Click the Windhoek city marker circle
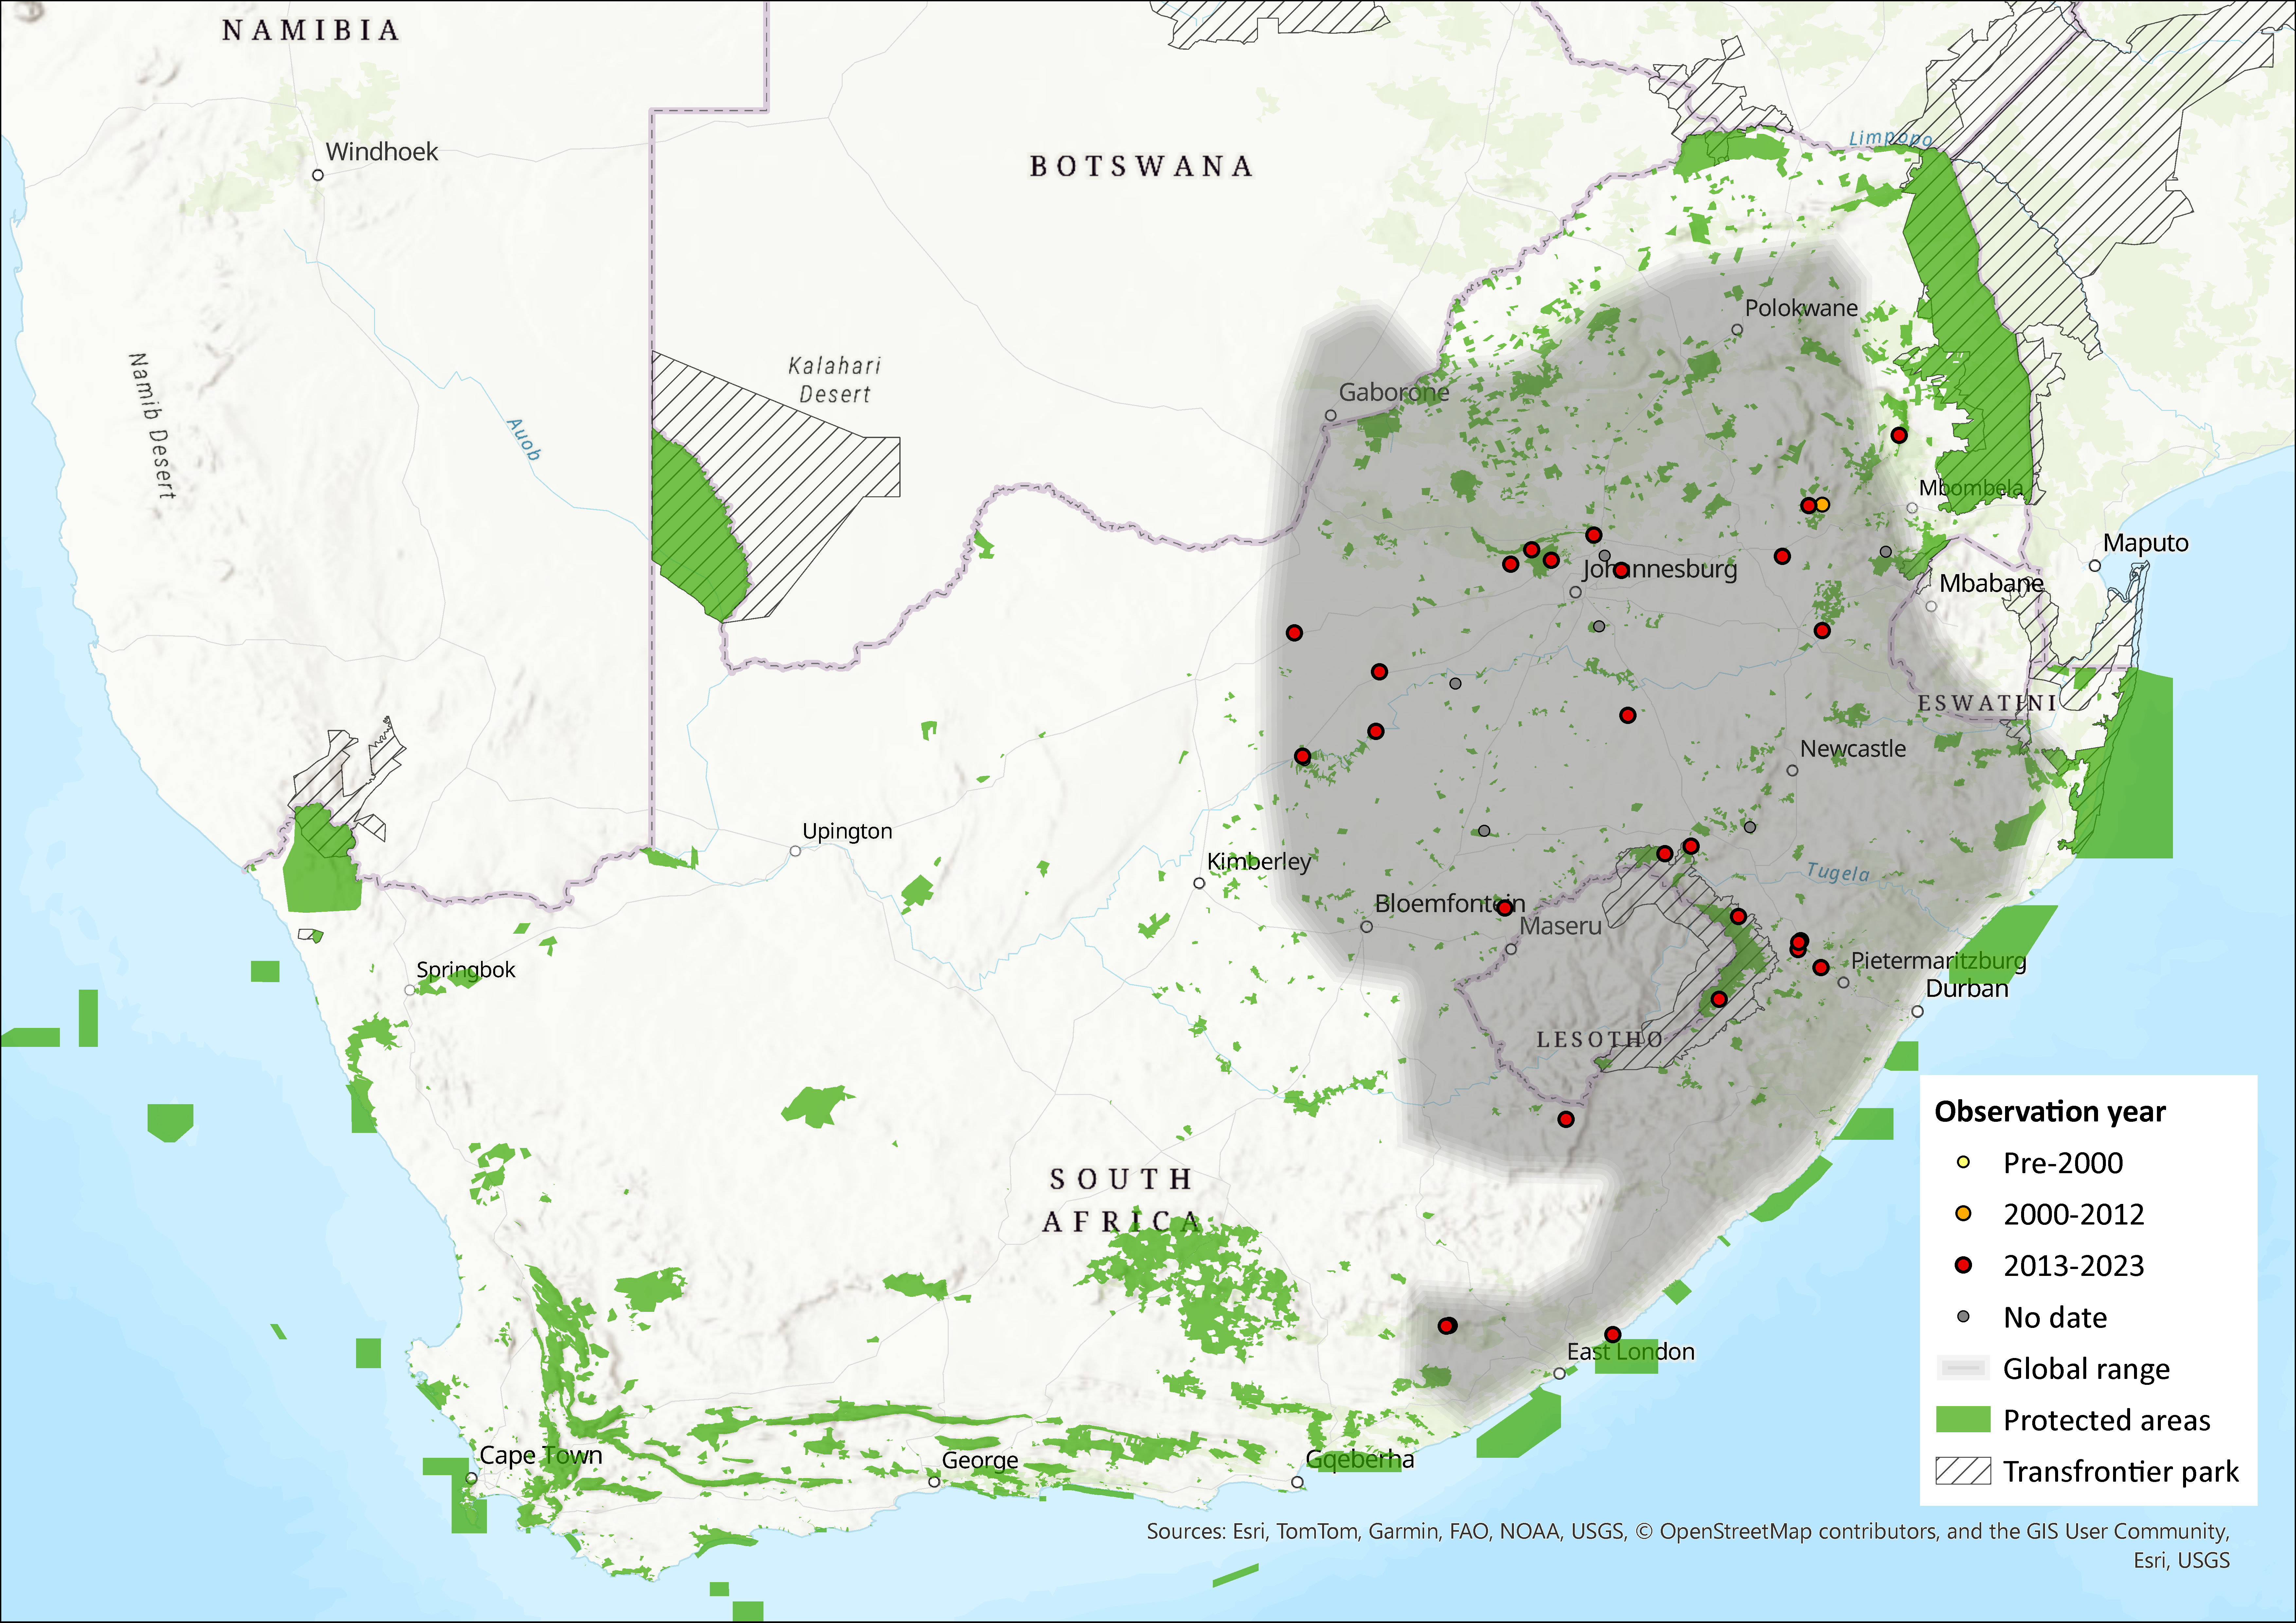This screenshot has height=1623, width=2296. click(318, 175)
